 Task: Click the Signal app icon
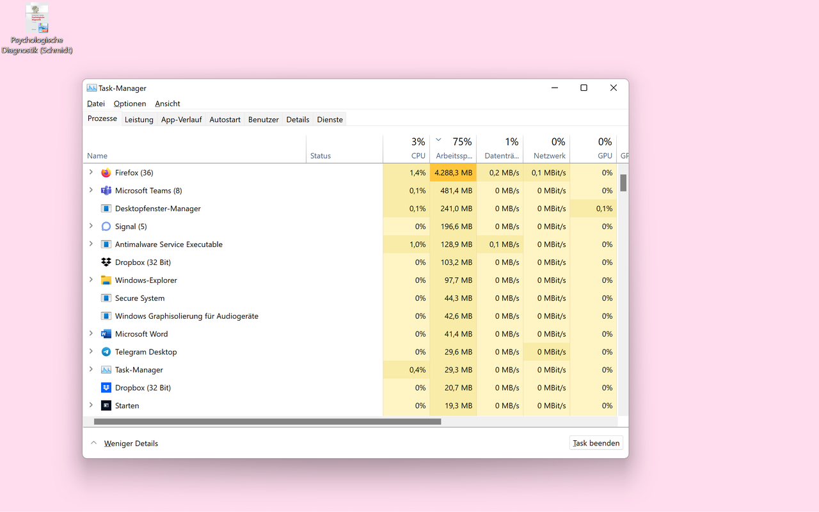click(106, 227)
